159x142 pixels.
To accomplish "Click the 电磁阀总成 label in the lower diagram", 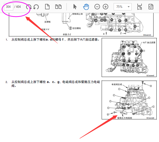I will pos(117,84).
